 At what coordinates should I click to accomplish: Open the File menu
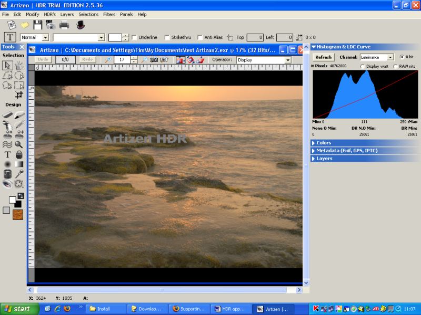5,14
